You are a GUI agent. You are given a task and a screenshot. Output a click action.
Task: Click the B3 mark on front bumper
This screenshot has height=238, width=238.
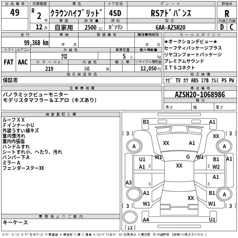146,122
